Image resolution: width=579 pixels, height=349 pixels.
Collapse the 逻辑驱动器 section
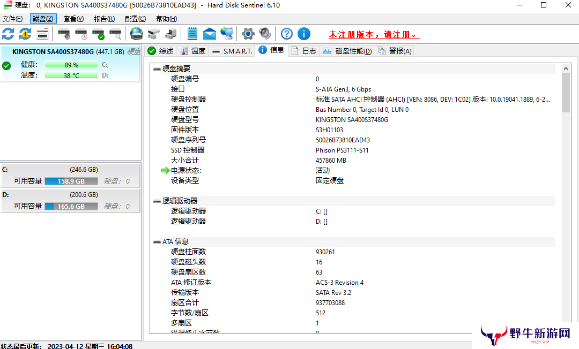point(157,201)
